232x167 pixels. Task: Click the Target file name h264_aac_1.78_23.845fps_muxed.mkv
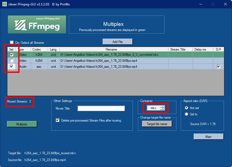pos(50,153)
